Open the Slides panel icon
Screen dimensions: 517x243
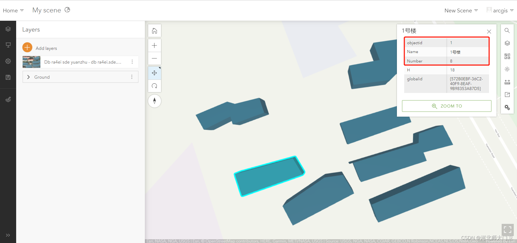8,45
